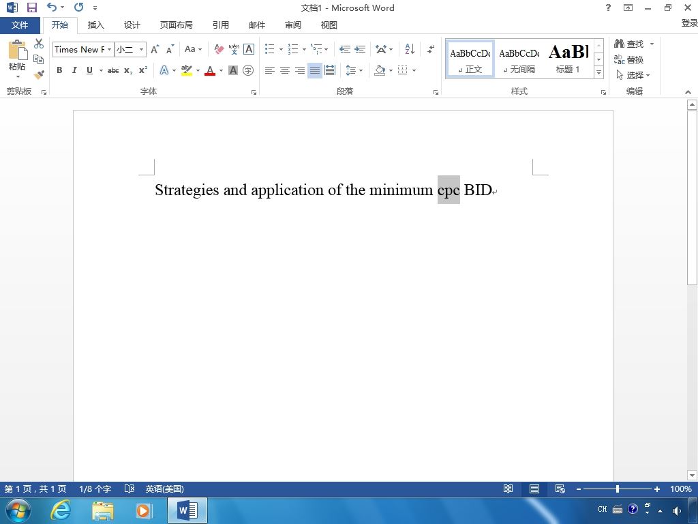
Task: Switch to Web Layout view
Action: pos(560,489)
